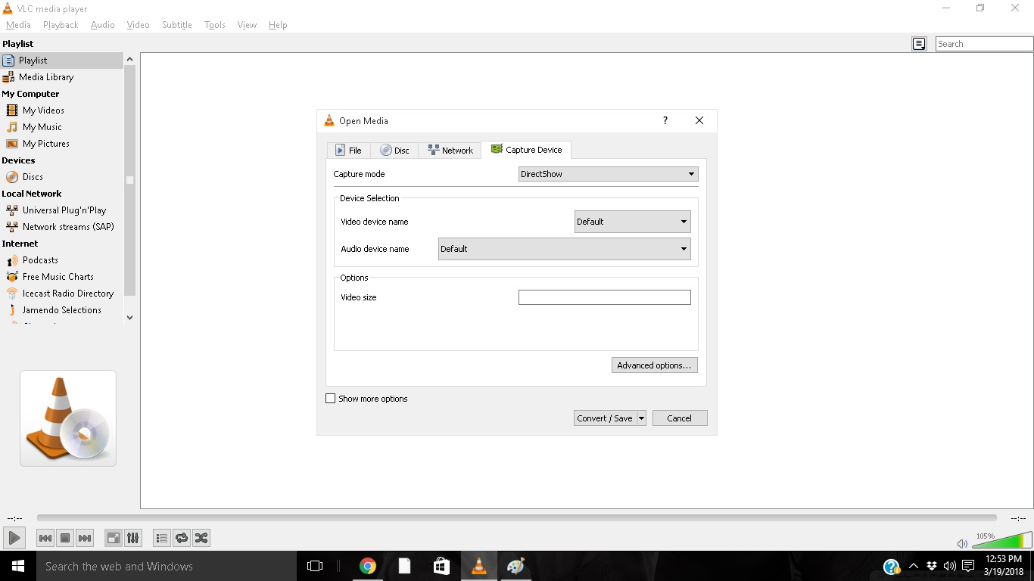Open Windows Store from taskbar

point(441,566)
